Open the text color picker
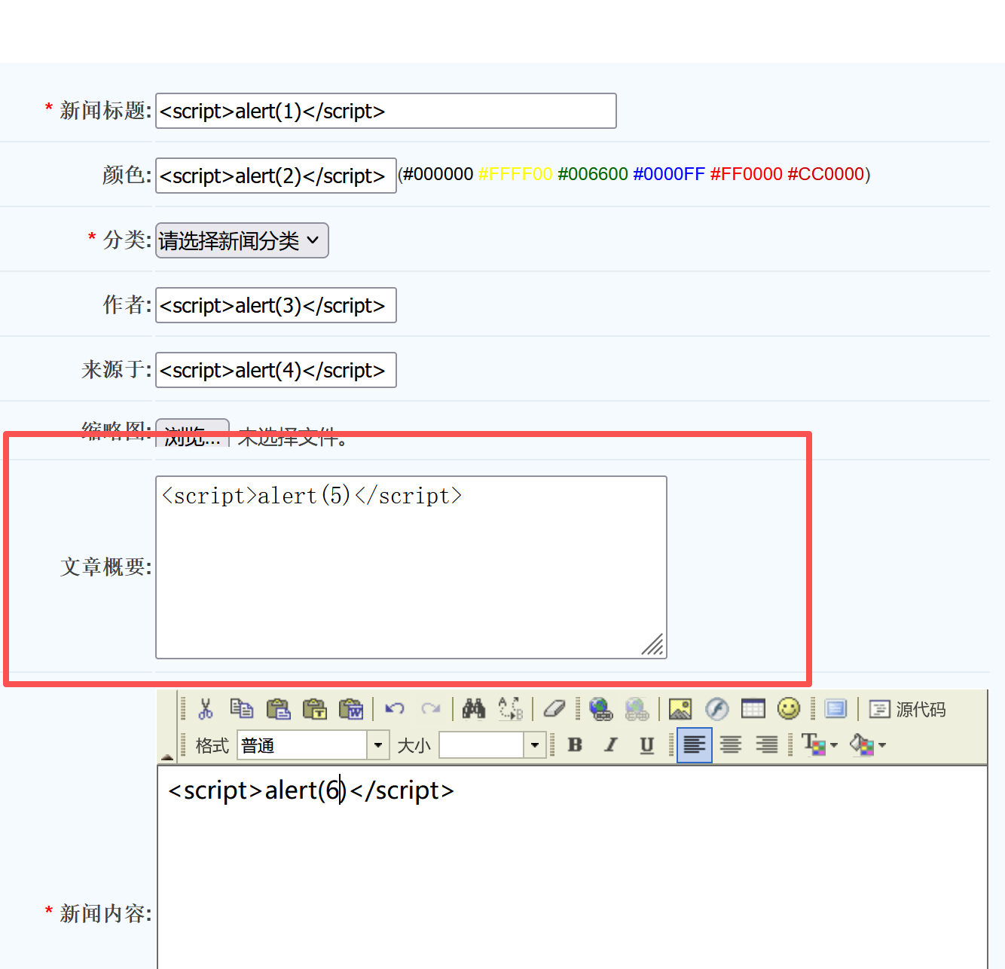The width and height of the screenshot is (1005, 969). (x=820, y=745)
